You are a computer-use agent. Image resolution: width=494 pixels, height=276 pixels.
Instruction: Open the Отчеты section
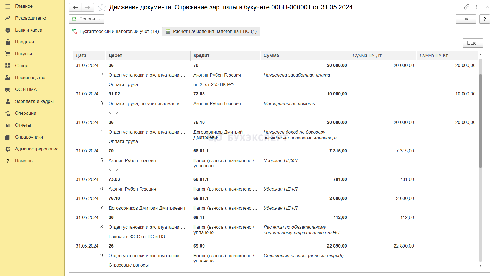coord(23,125)
